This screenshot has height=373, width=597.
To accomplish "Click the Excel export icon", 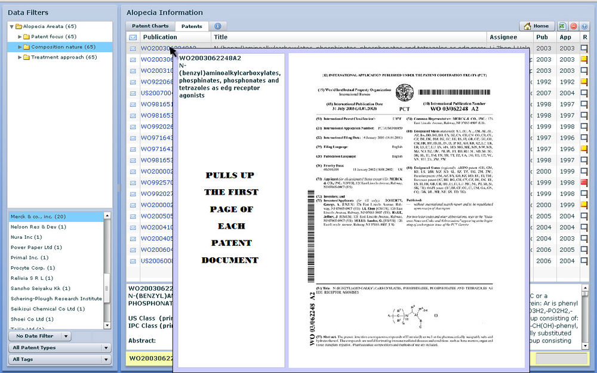I will pos(563,26).
